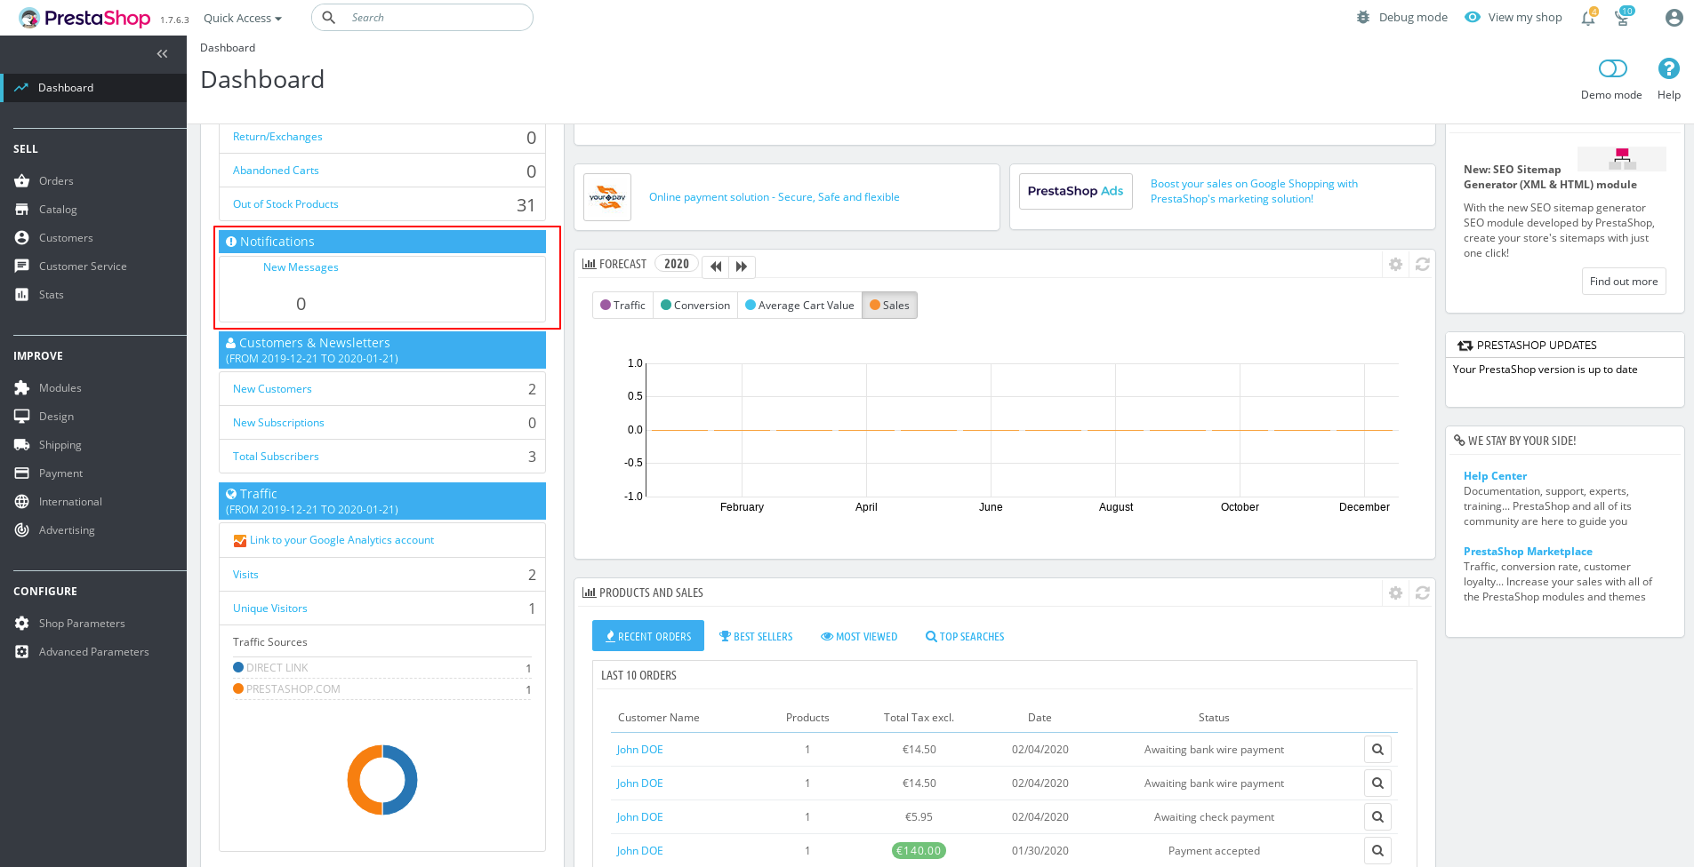Click the search magnifier icon
Screen dimensions: 1694x867
[x=329, y=18]
